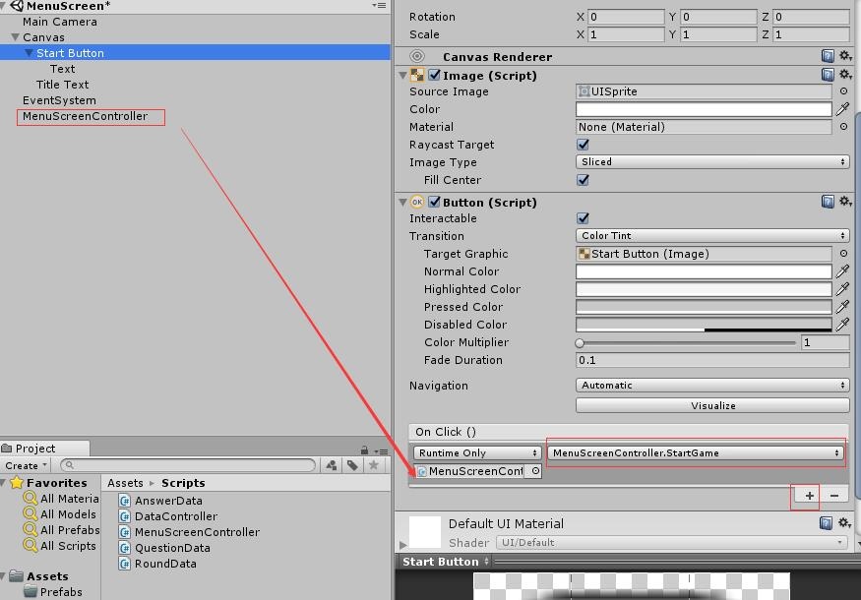
Task: Use eyedropper for Disabled Color
Action: tap(842, 325)
